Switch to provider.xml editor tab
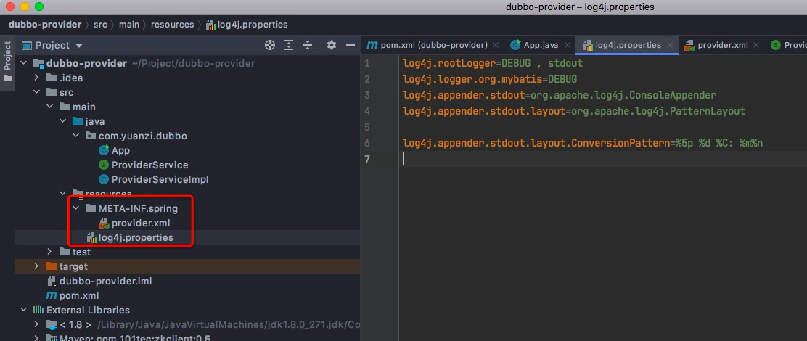Image resolution: width=807 pixels, height=341 pixels. pyautogui.click(x=723, y=45)
